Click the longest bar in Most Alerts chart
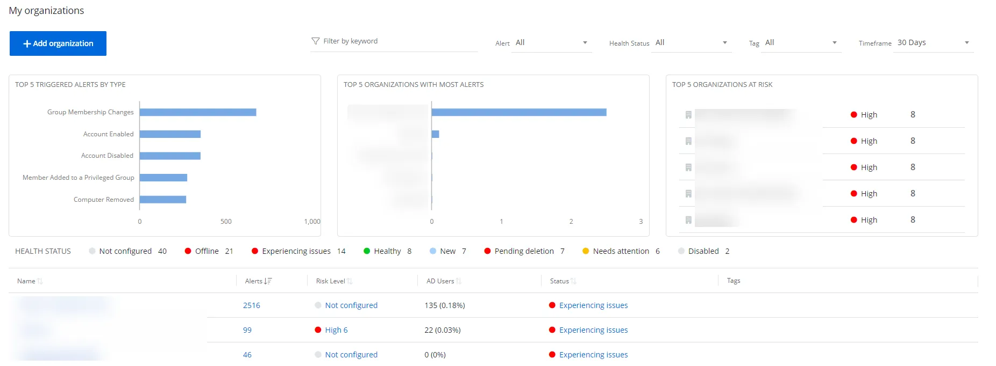996x366 pixels. point(519,112)
